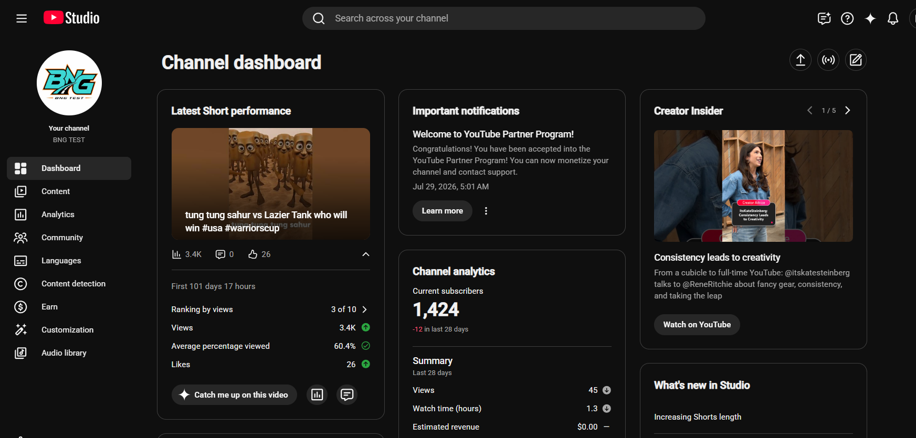Image resolution: width=916 pixels, height=438 pixels.
Task: Click the green up arrow beside Views 3.4K
Action: pyautogui.click(x=366, y=327)
